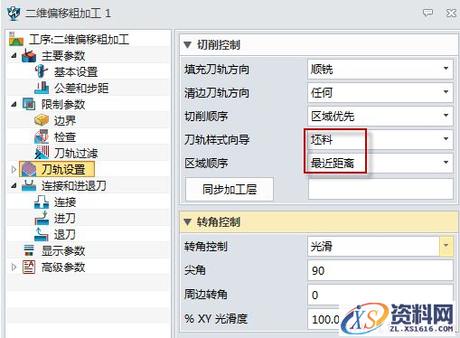Image resolution: width=460 pixels, height=338 pixels.
Task: Collapse the 转角控制 section
Action: point(187,222)
